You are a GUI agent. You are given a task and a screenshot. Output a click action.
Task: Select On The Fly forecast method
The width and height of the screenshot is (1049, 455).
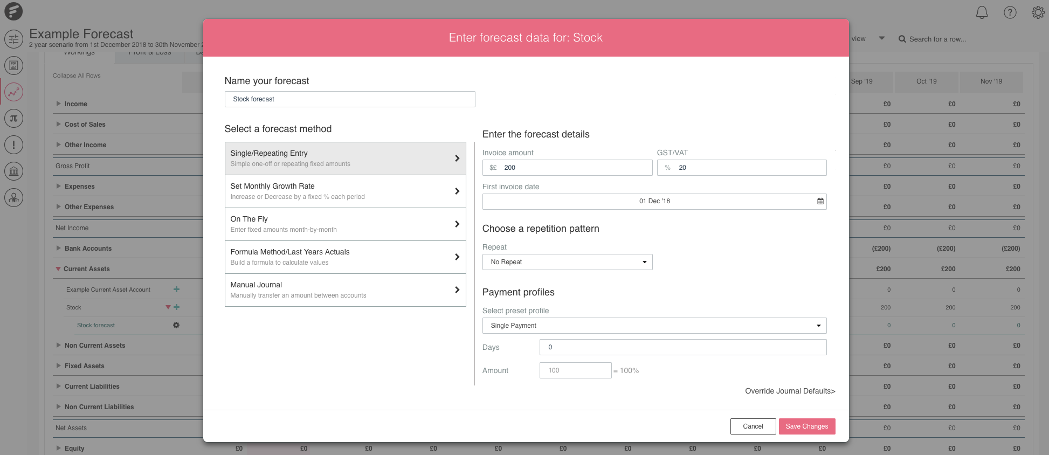tap(345, 224)
